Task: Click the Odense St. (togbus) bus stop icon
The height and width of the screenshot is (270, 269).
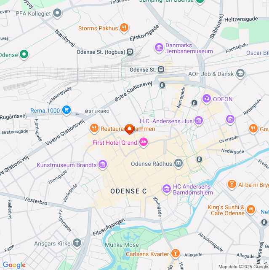Action: coord(130,51)
